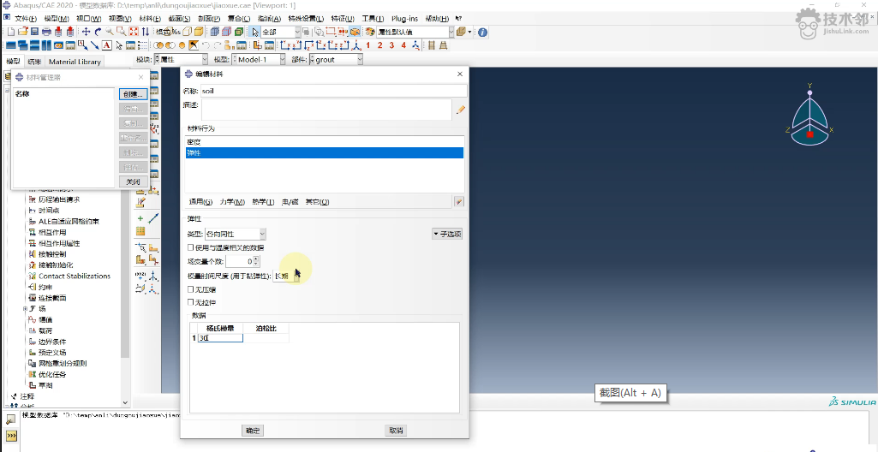Click the Query what's-this help cursor icon
This screenshot has height=452, width=878.
[x=458, y=19]
